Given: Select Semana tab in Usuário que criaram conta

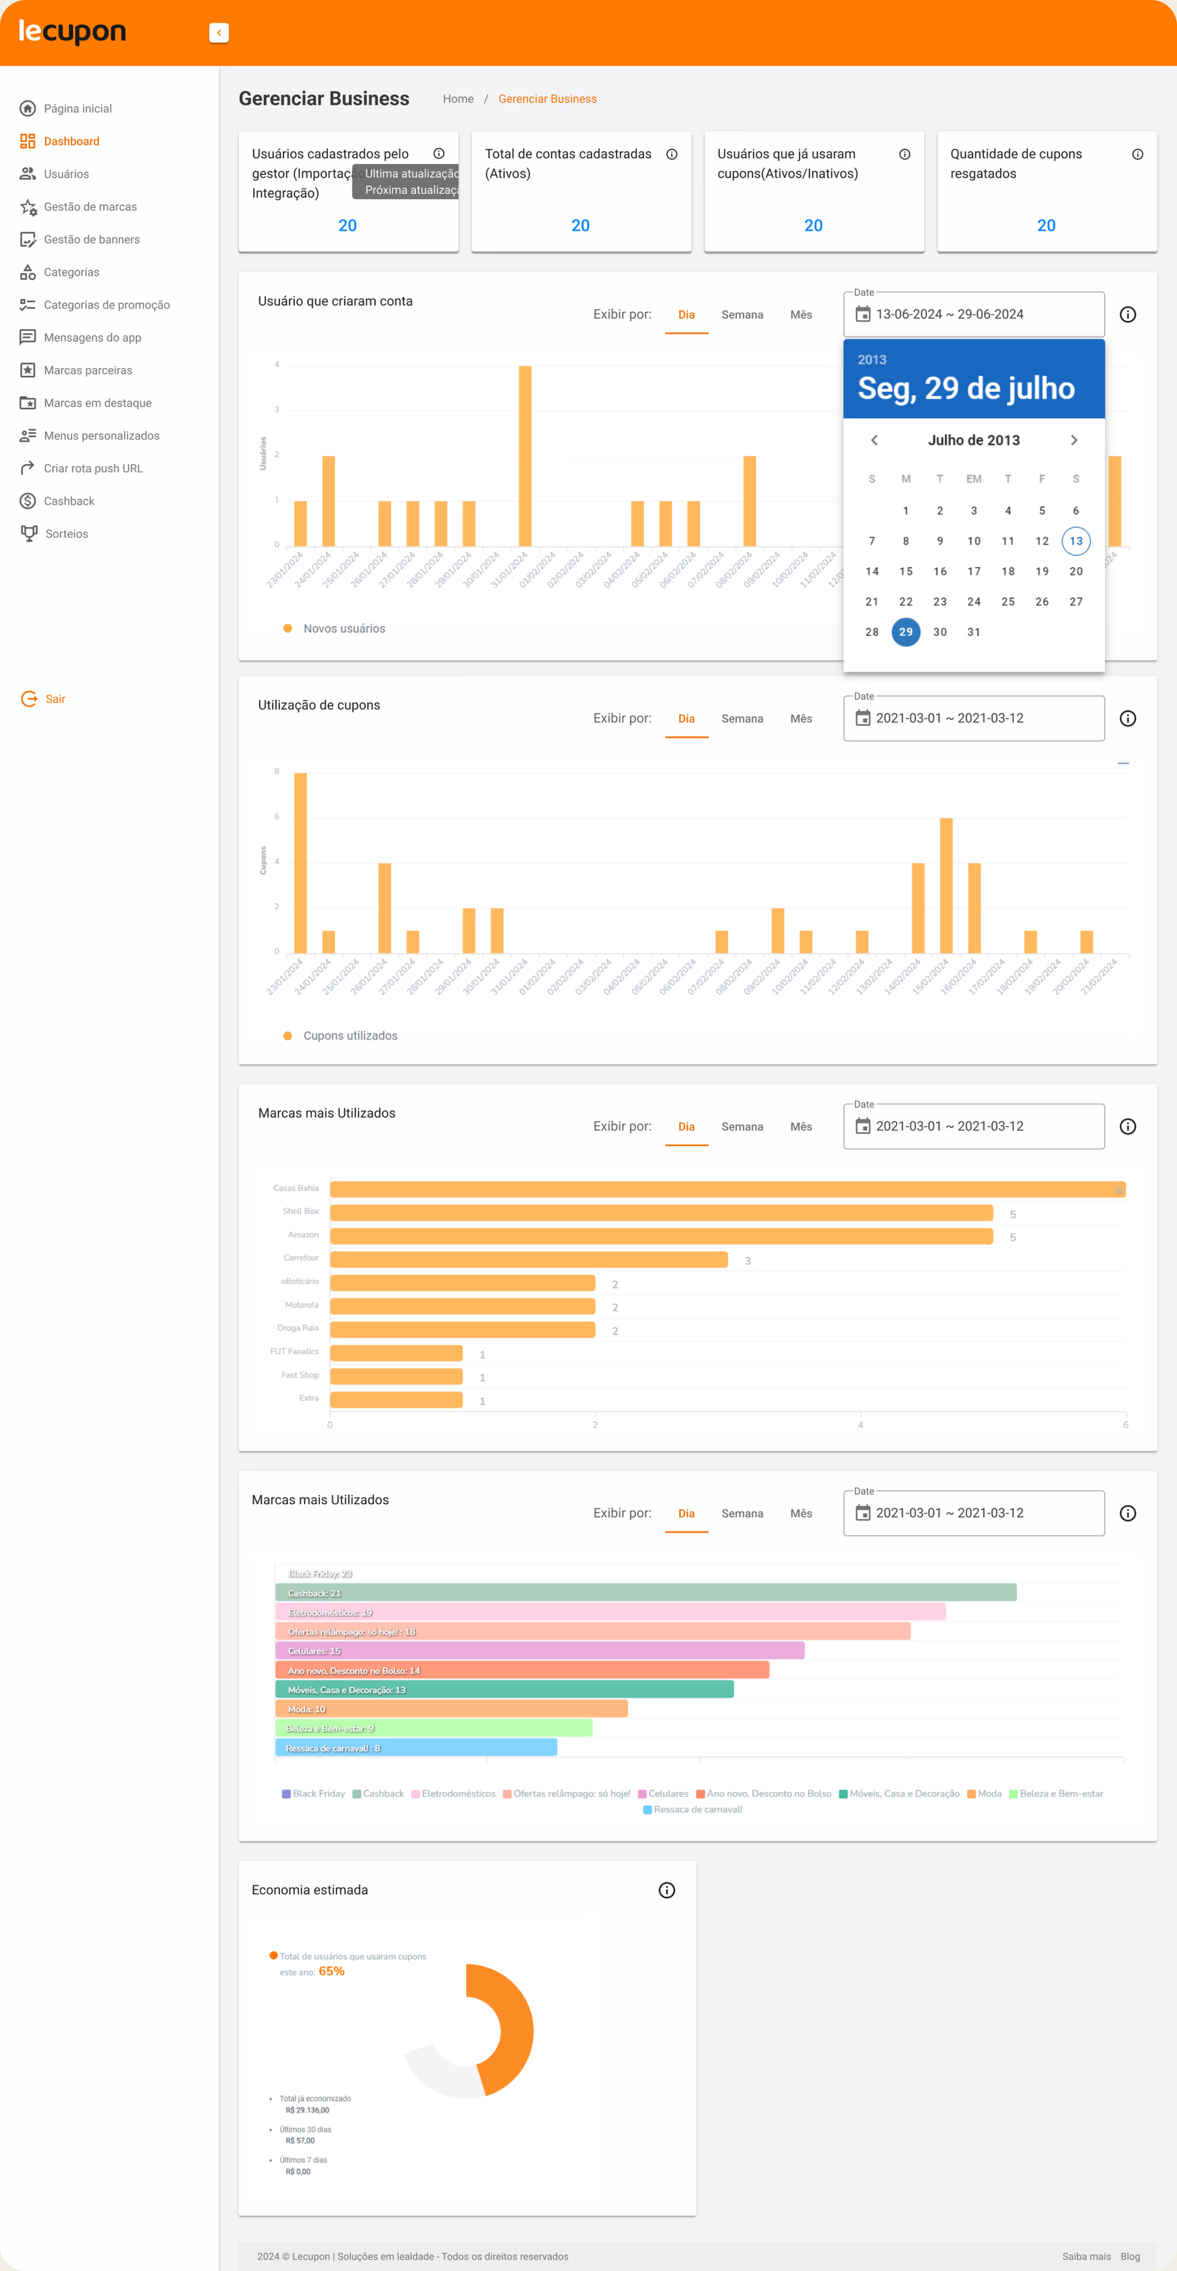Looking at the screenshot, I should point(742,315).
